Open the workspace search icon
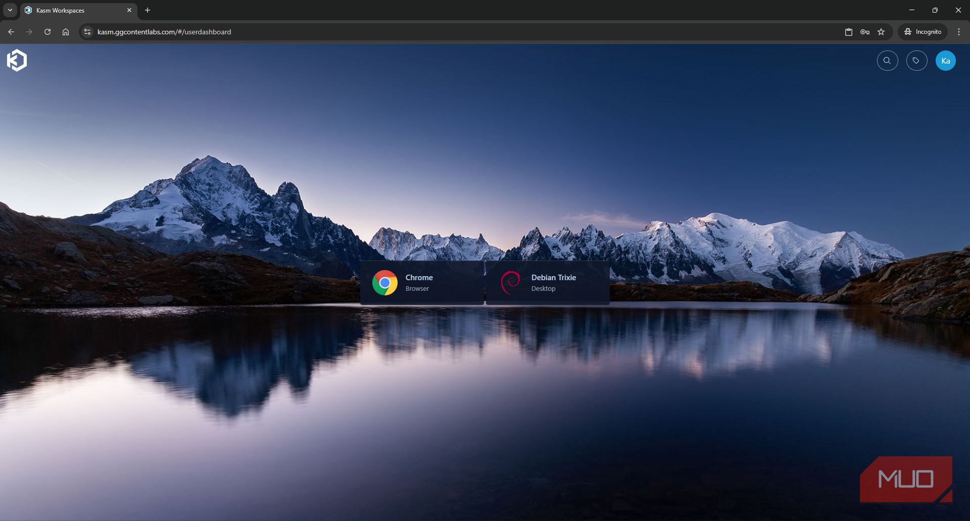 click(x=887, y=61)
